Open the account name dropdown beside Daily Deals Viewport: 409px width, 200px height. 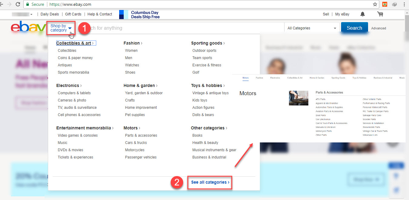pos(22,14)
